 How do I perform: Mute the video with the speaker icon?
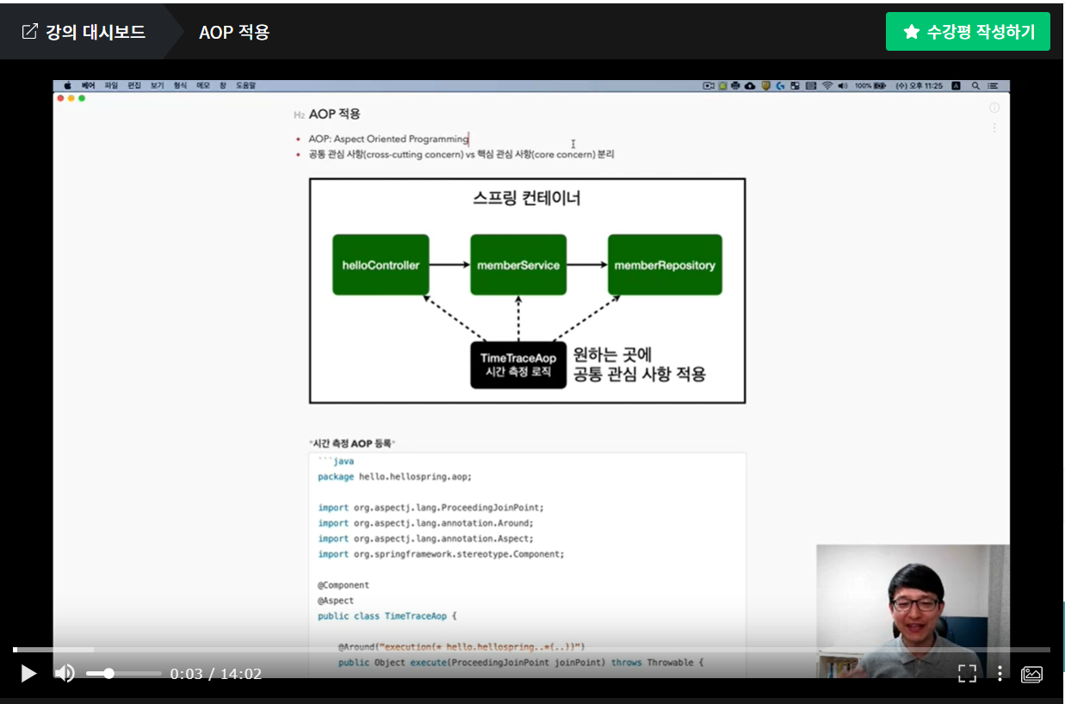(65, 673)
